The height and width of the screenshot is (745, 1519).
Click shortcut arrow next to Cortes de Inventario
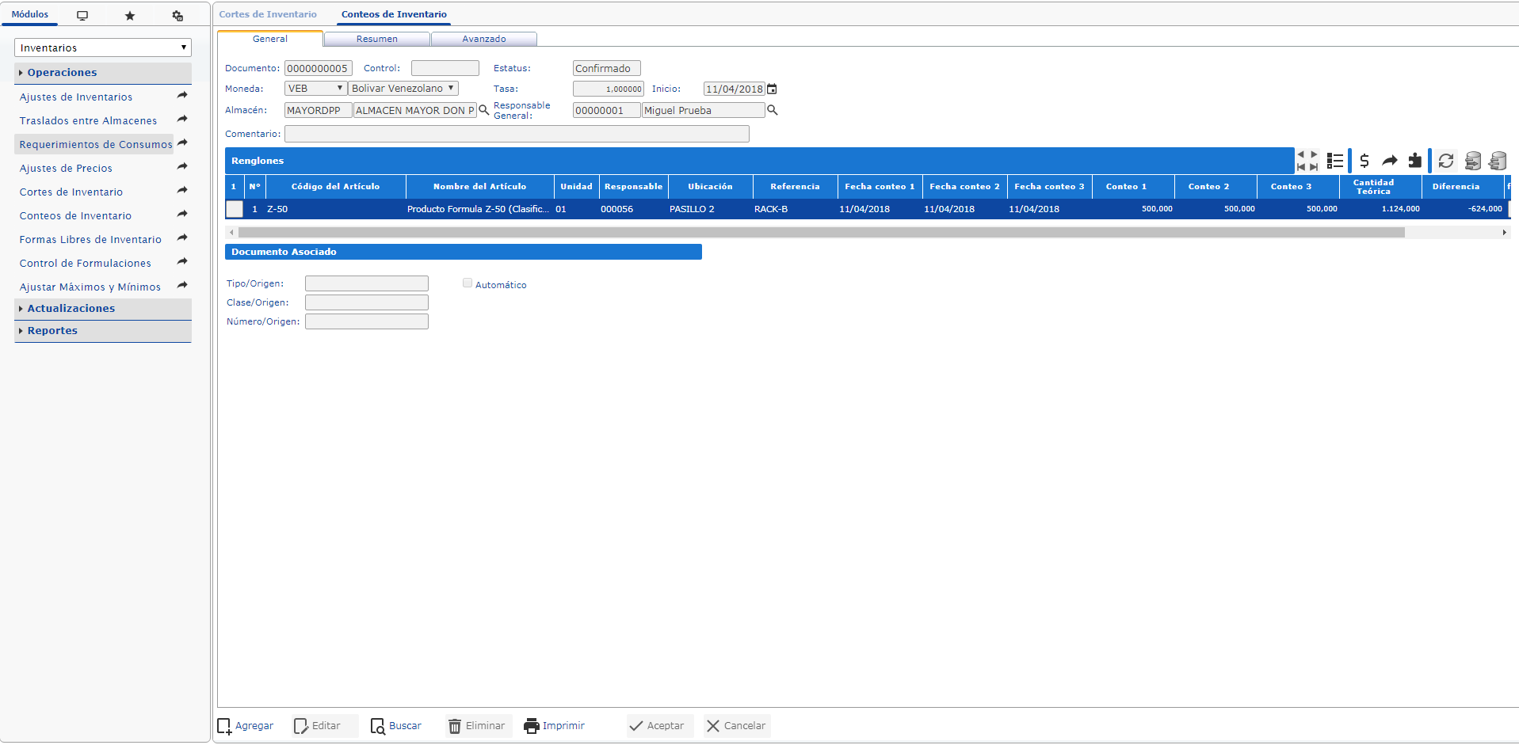point(182,190)
